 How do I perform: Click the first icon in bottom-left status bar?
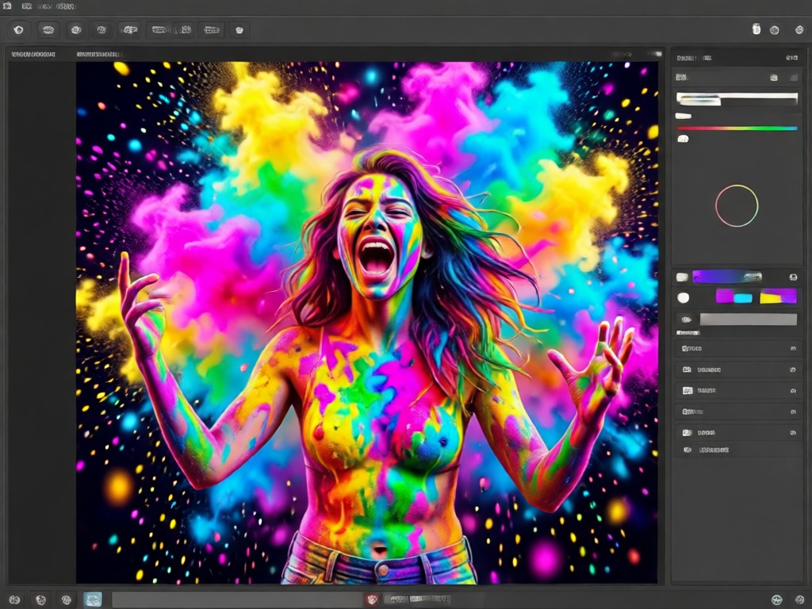point(14,599)
